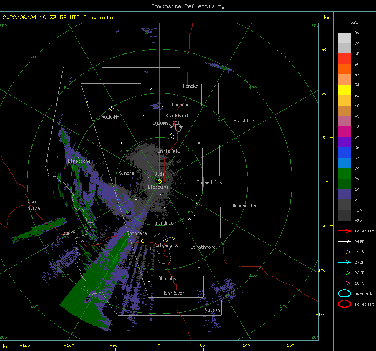
Task: Click the Didsbury town label
Action: pos(158,187)
